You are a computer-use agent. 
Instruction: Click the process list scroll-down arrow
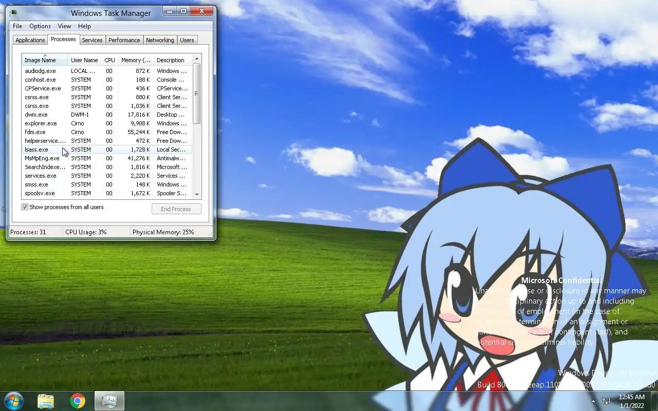click(197, 195)
